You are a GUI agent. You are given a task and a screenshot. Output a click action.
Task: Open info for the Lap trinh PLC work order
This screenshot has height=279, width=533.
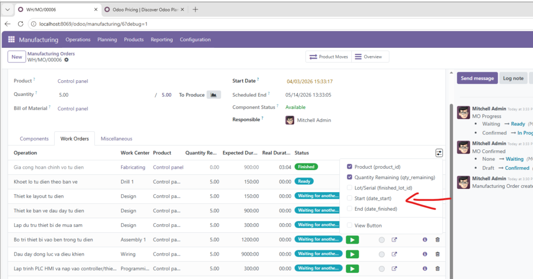(425, 269)
